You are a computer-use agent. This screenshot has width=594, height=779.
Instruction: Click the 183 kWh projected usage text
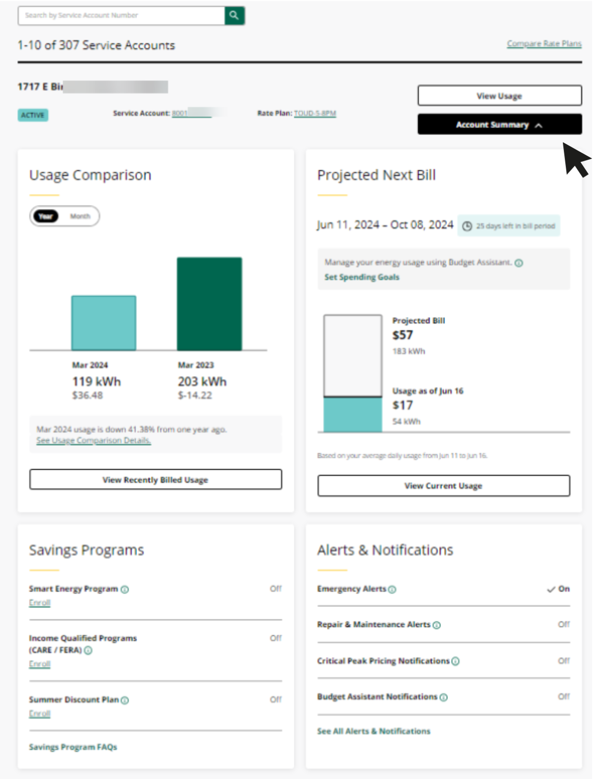click(x=409, y=352)
